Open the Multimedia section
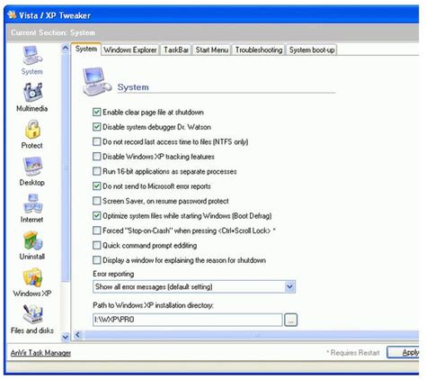426x380 pixels. [32, 97]
